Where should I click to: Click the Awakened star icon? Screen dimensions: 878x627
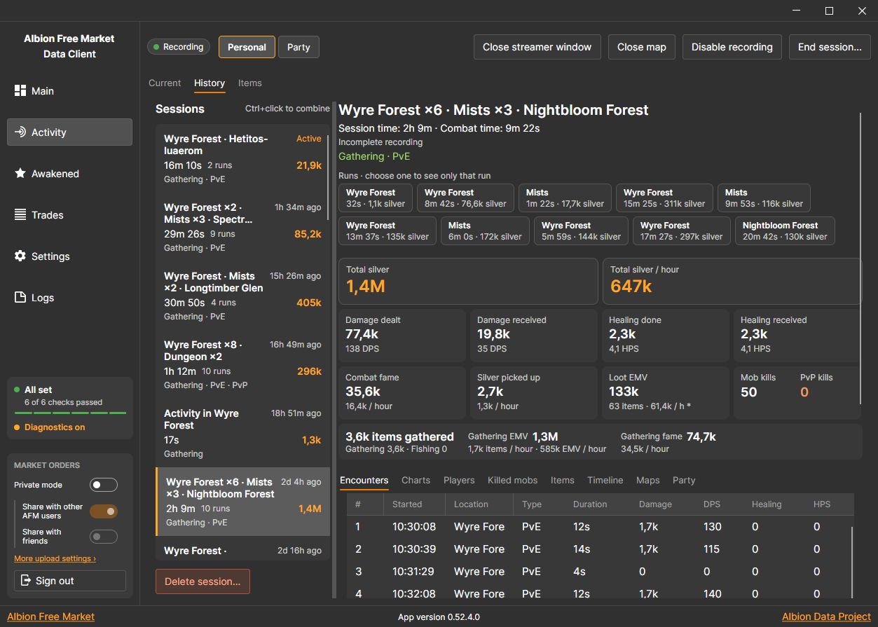click(20, 174)
